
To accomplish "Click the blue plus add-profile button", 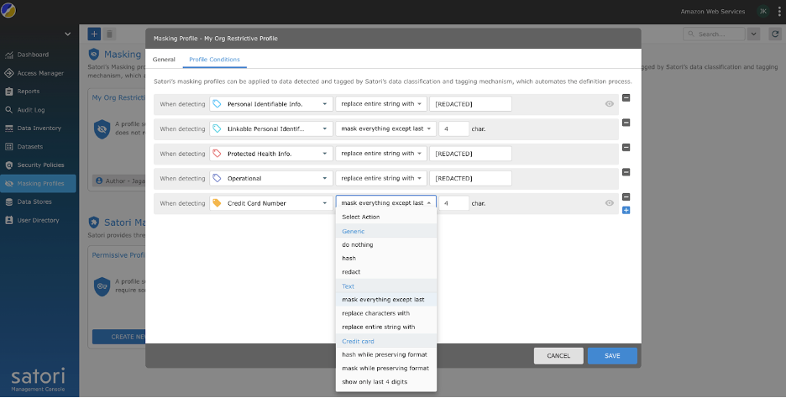I will (x=94, y=34).
